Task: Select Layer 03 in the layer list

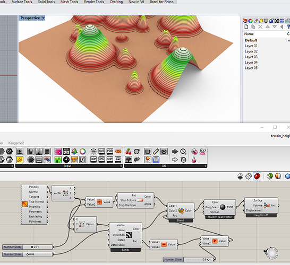Action: (x=251, y=57)
